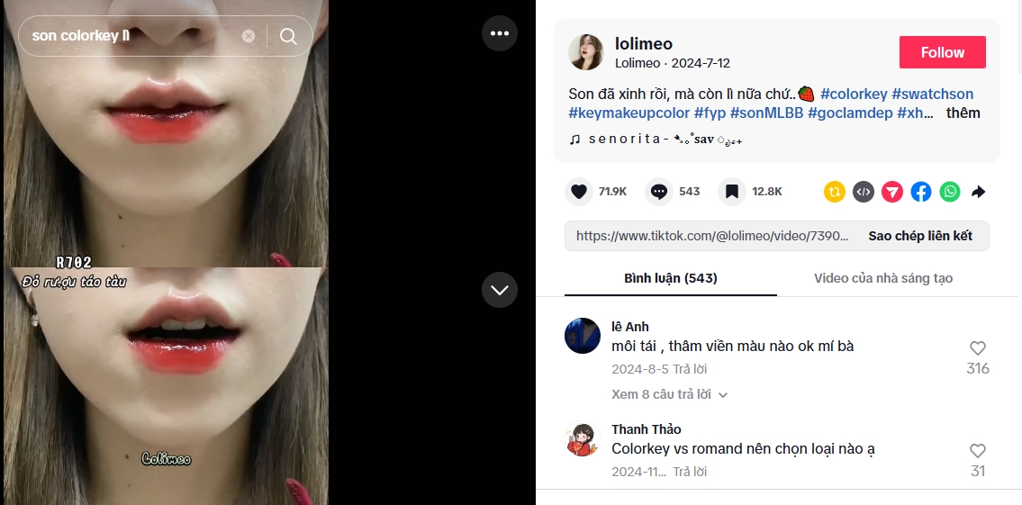1022x505 pixels.
Task: Share via red send-to-friends icon
Action: click(891, 192)
